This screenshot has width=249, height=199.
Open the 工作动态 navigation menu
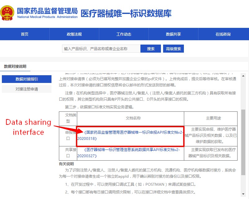pos(124,34)
